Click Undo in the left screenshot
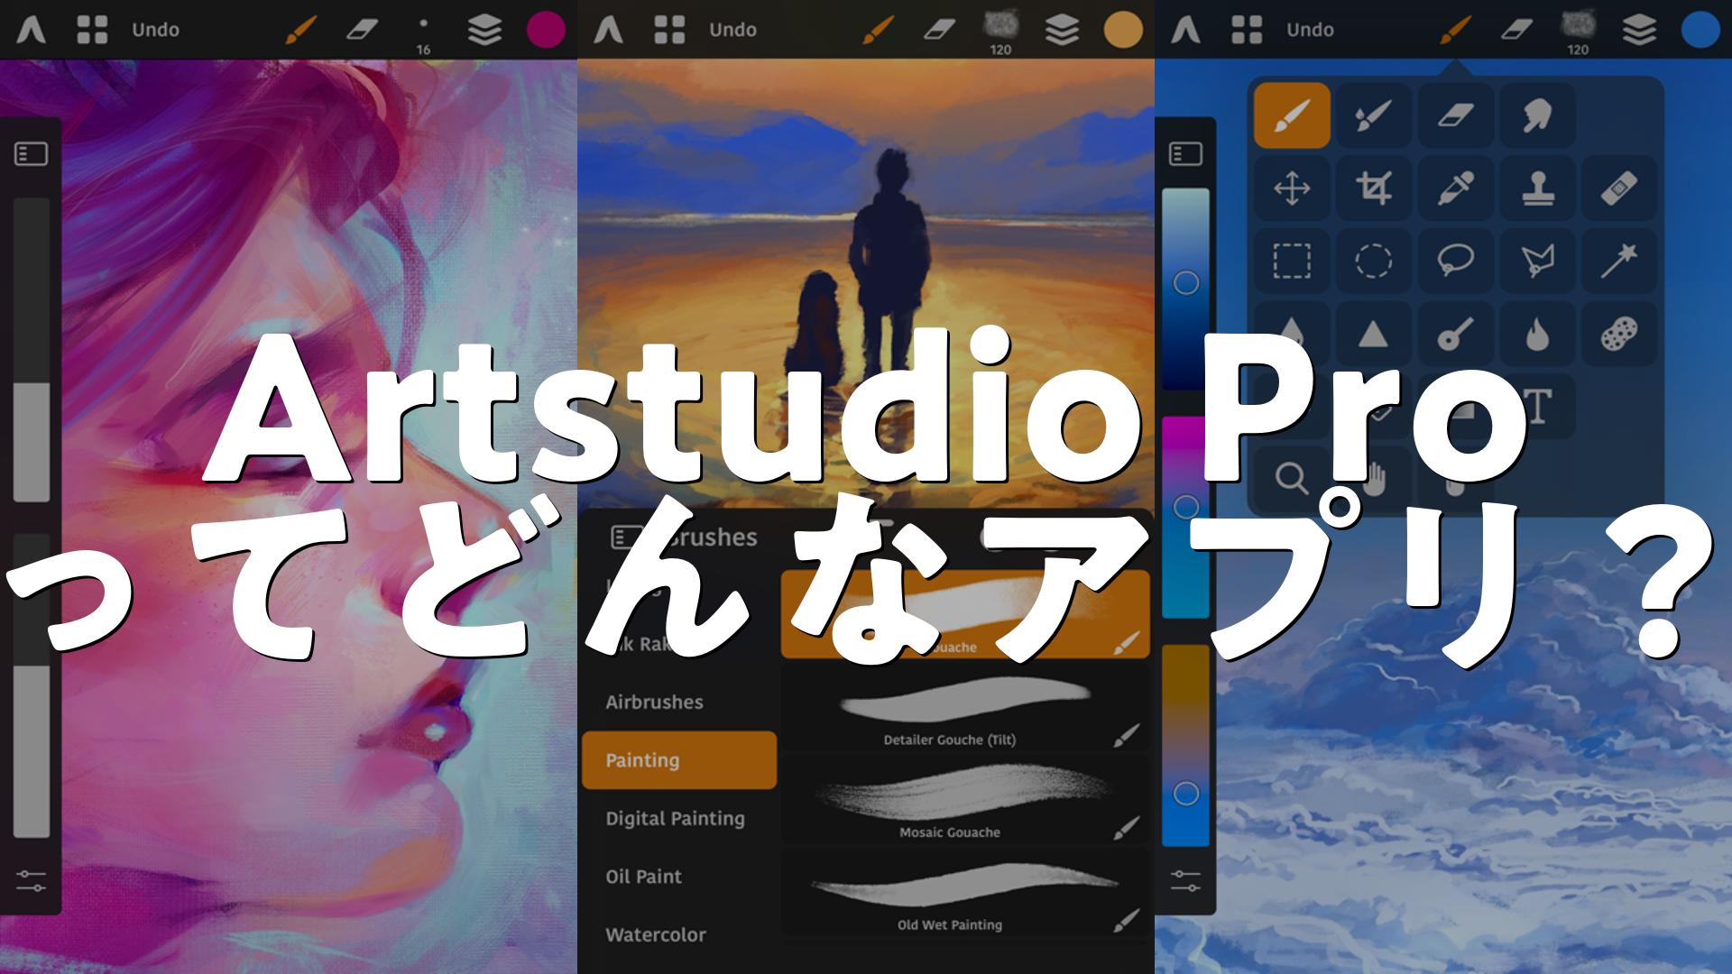1732x974 pixels. pyautogui.click(x=155, y=30)
